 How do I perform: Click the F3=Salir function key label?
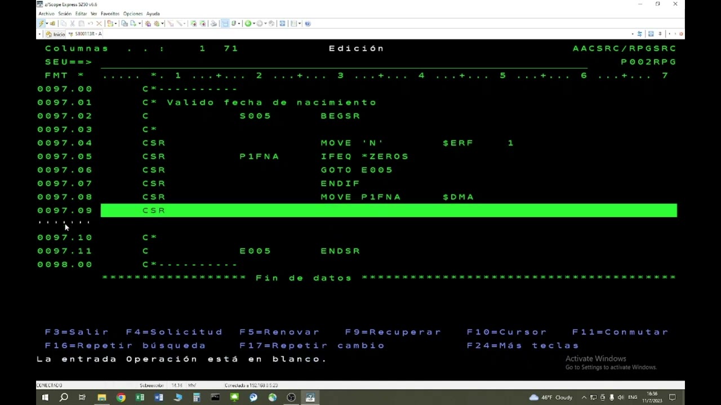click(x=77, y=332)
